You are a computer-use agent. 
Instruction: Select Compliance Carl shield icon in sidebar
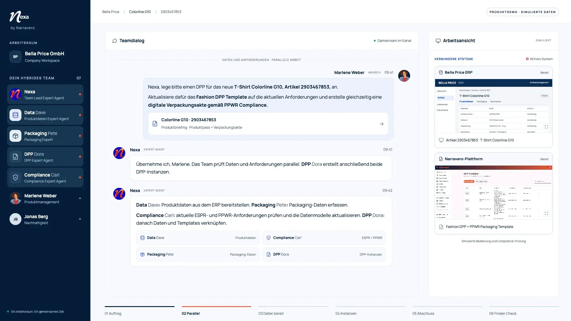pos(15,178)
